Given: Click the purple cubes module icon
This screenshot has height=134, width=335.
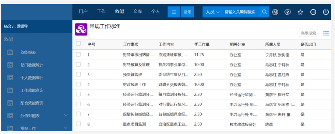Looking at the screenshot, I should pos(81,29).
